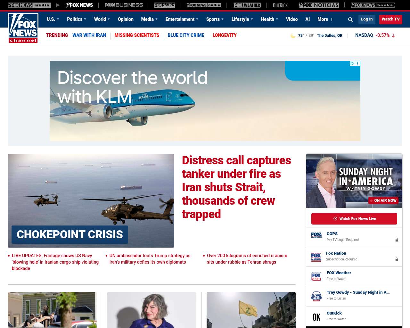The image size is (410, 328).
Task: Open the AI section
Action: 307,19
